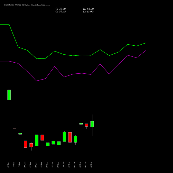Image resolution: width=173 pixels, height=173 pixels.
Task: Click the '30 Jan' date label
Action: point(64,165)
